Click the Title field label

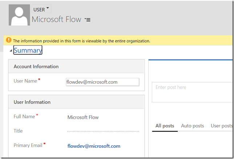pyautogui.click(x=18, y=131)
